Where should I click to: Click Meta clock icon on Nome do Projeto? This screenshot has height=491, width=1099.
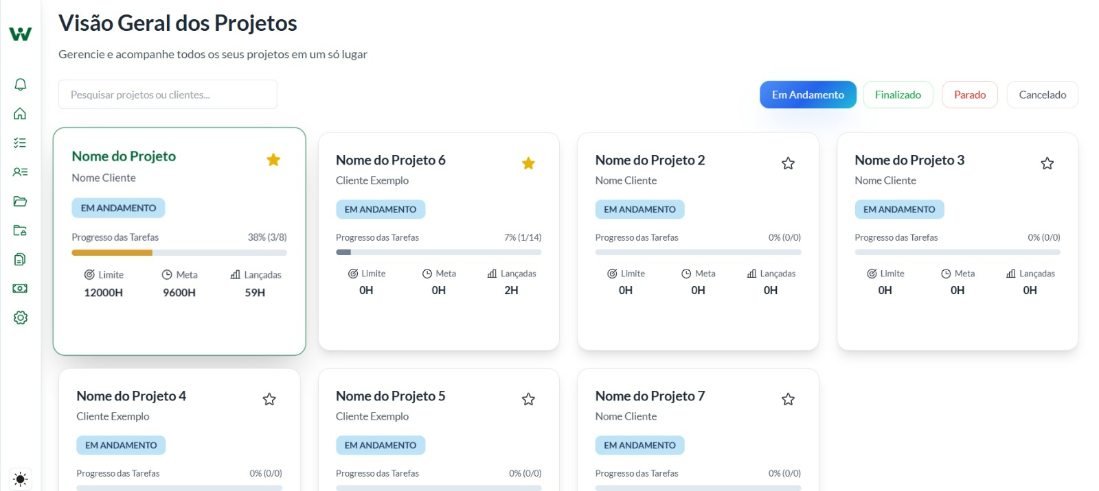pos(167,274)
